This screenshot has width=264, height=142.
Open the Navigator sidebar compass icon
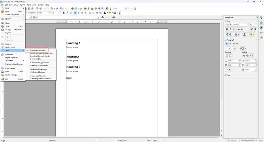(x=261, y=37)
